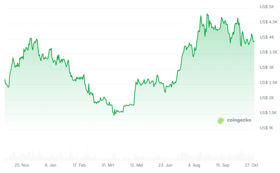Image resolution: width=280 pixels, height=173 pixels.
Task: Select the US$ 4,5K price label
Action: click(269, 22)
